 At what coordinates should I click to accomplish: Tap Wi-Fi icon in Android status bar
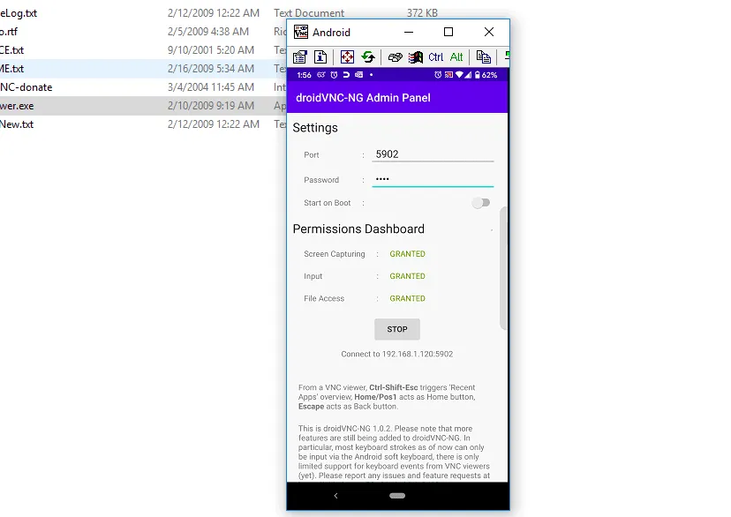[459, 75]
